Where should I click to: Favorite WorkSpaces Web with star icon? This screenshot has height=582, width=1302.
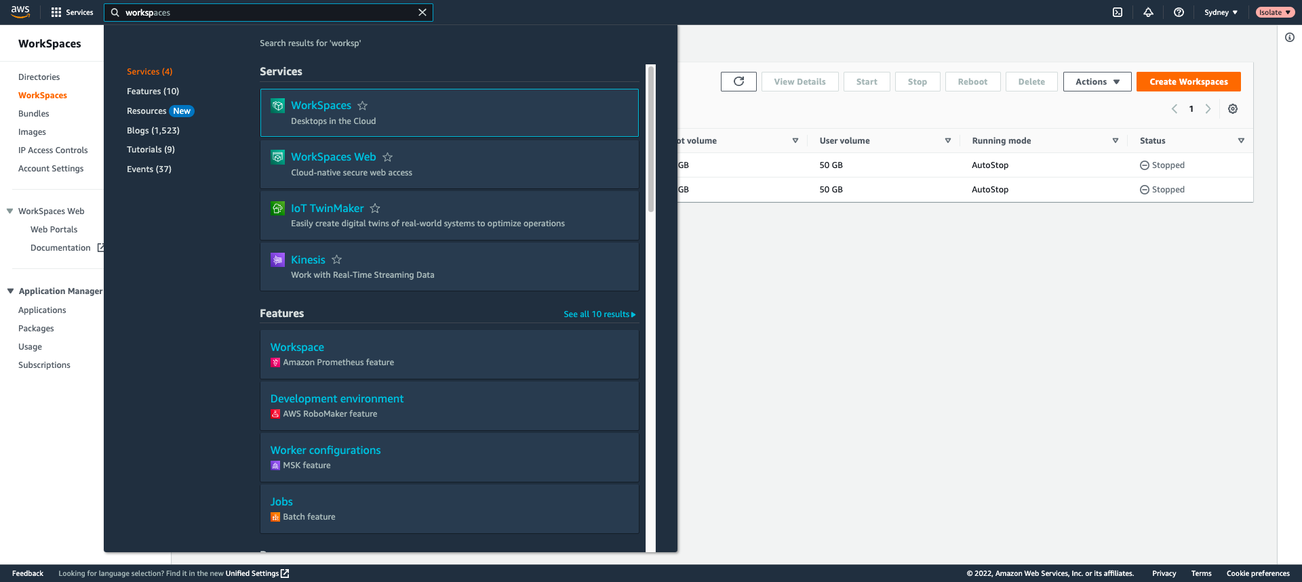click(x=387, y=157)
